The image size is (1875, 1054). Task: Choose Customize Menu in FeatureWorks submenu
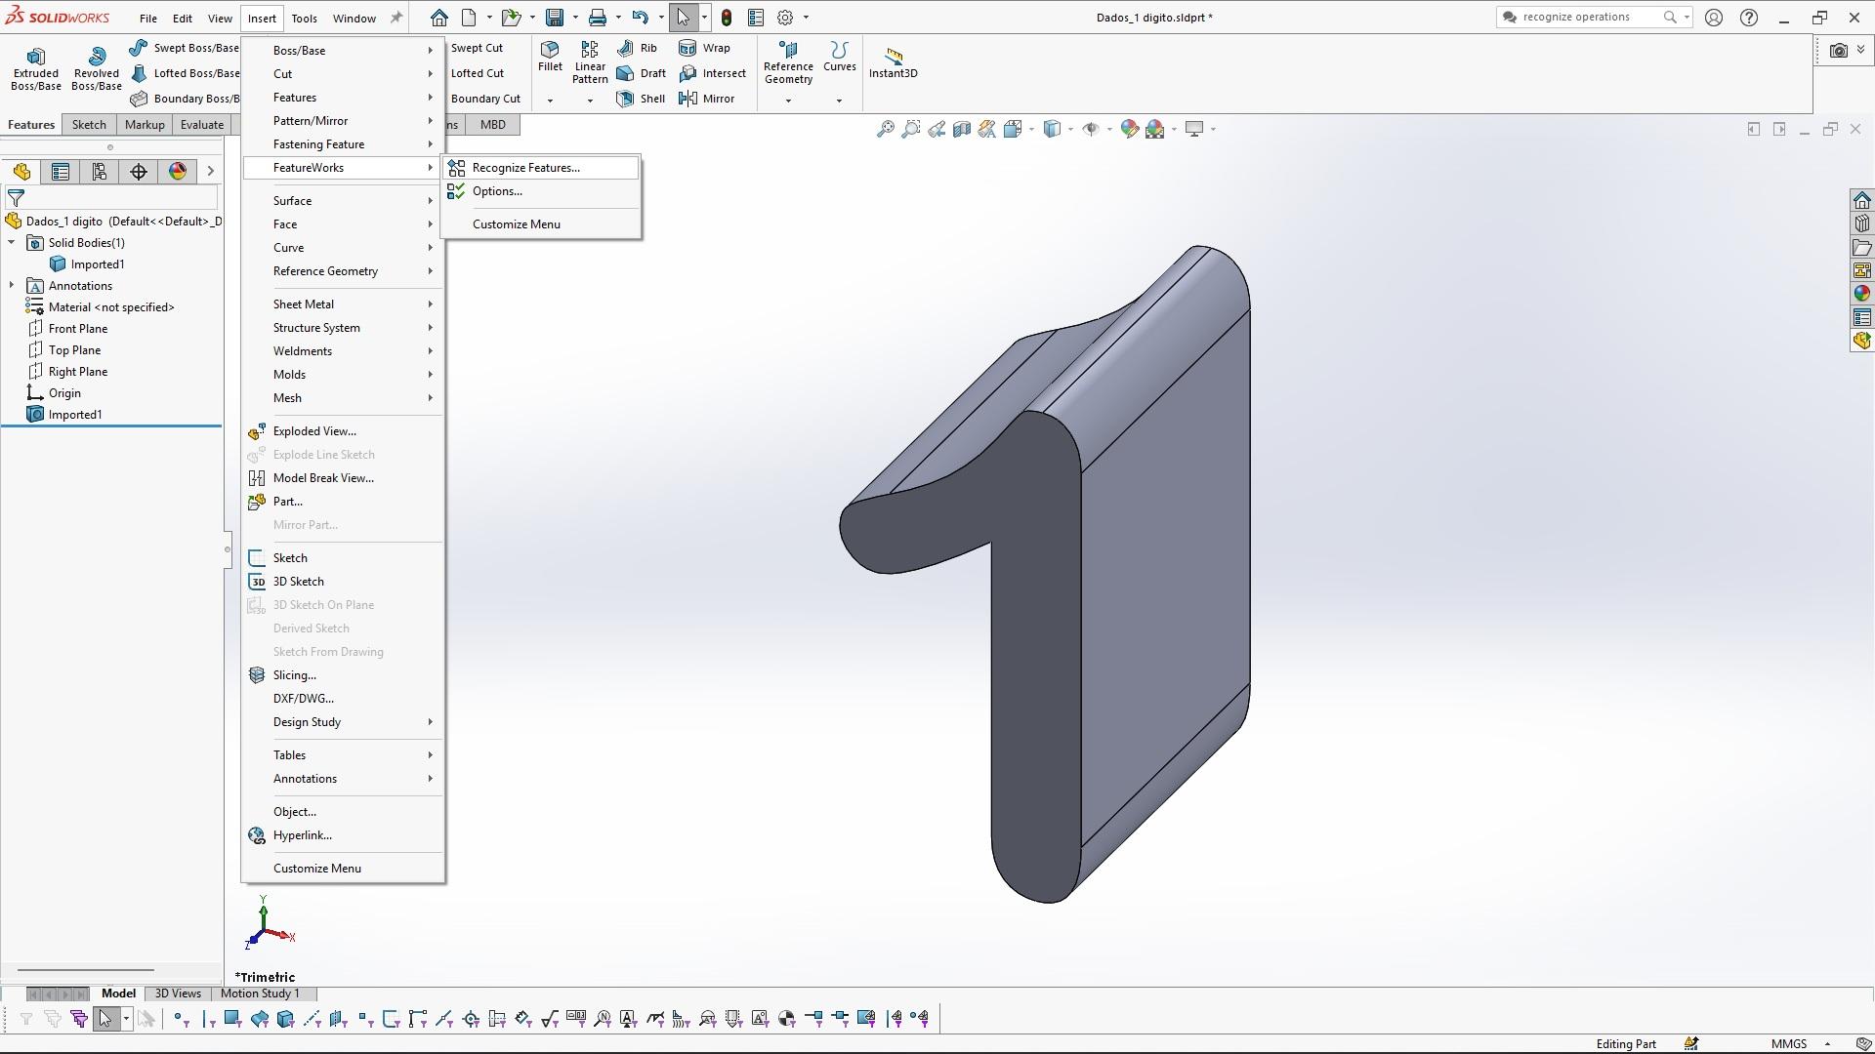(541, 224)
